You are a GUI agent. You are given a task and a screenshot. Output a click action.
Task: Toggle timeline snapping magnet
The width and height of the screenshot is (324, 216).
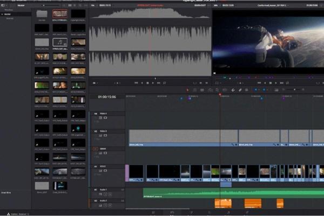233,90
